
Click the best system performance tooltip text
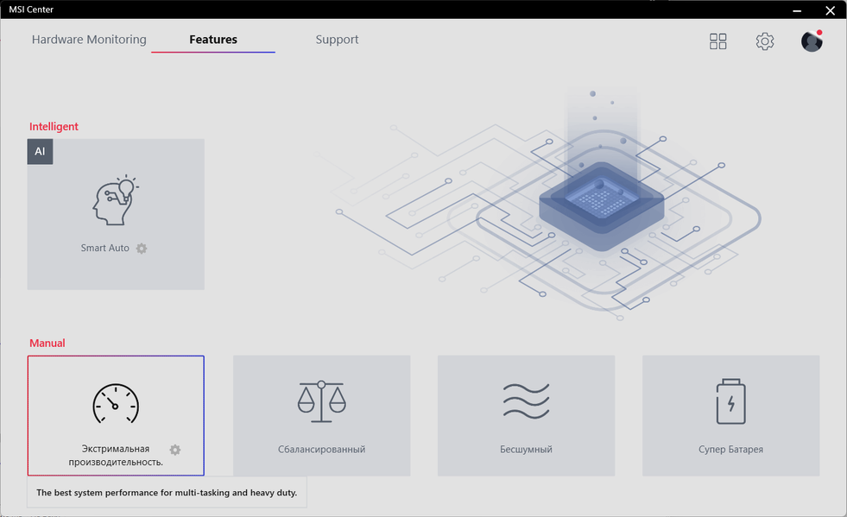tap(167, 493)
